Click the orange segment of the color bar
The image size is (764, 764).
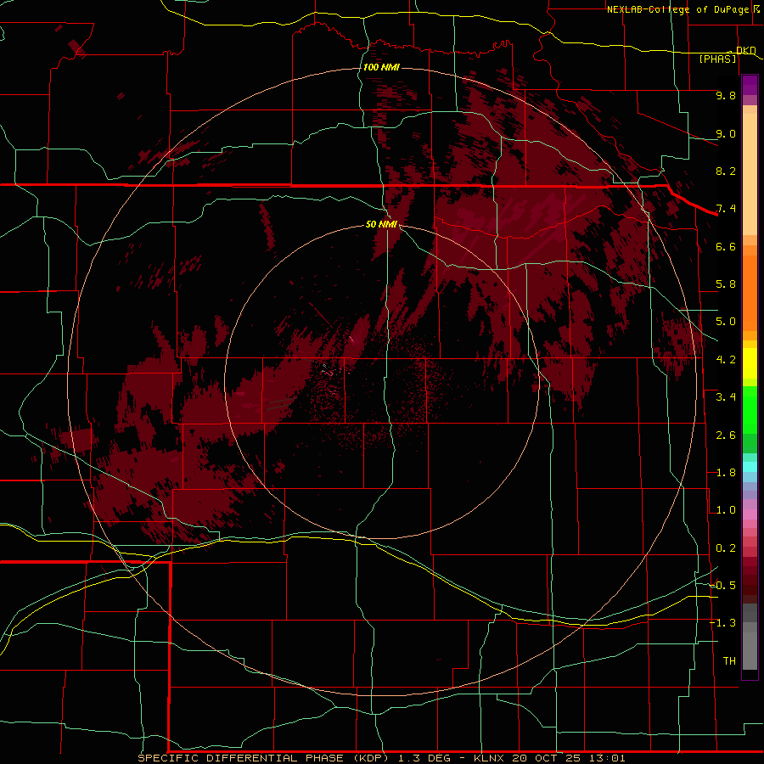[750, 293]
